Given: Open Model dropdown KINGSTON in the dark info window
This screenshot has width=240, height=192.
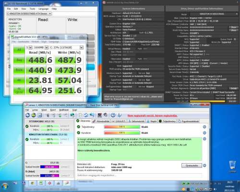Looking at the screenshot, I should coord(214,14).
